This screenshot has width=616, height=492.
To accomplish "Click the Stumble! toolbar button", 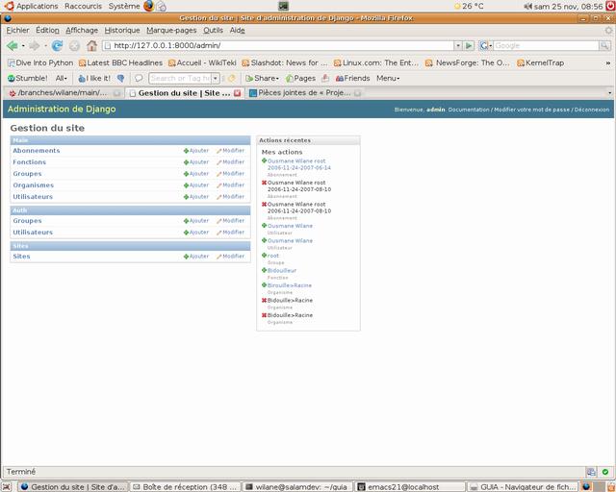I will 28,78.
